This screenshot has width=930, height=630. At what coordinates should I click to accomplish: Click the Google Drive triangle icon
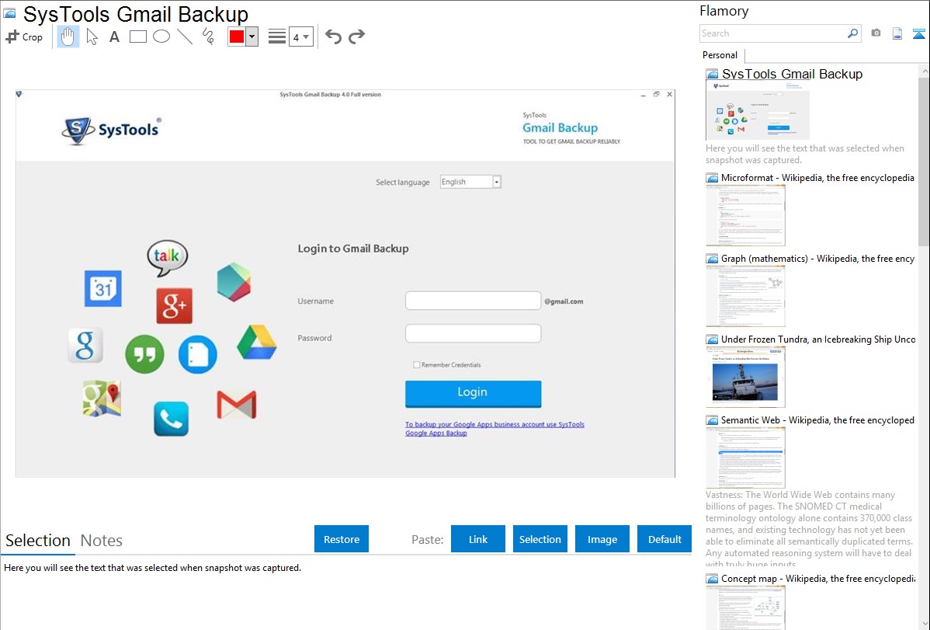(257, 343)
